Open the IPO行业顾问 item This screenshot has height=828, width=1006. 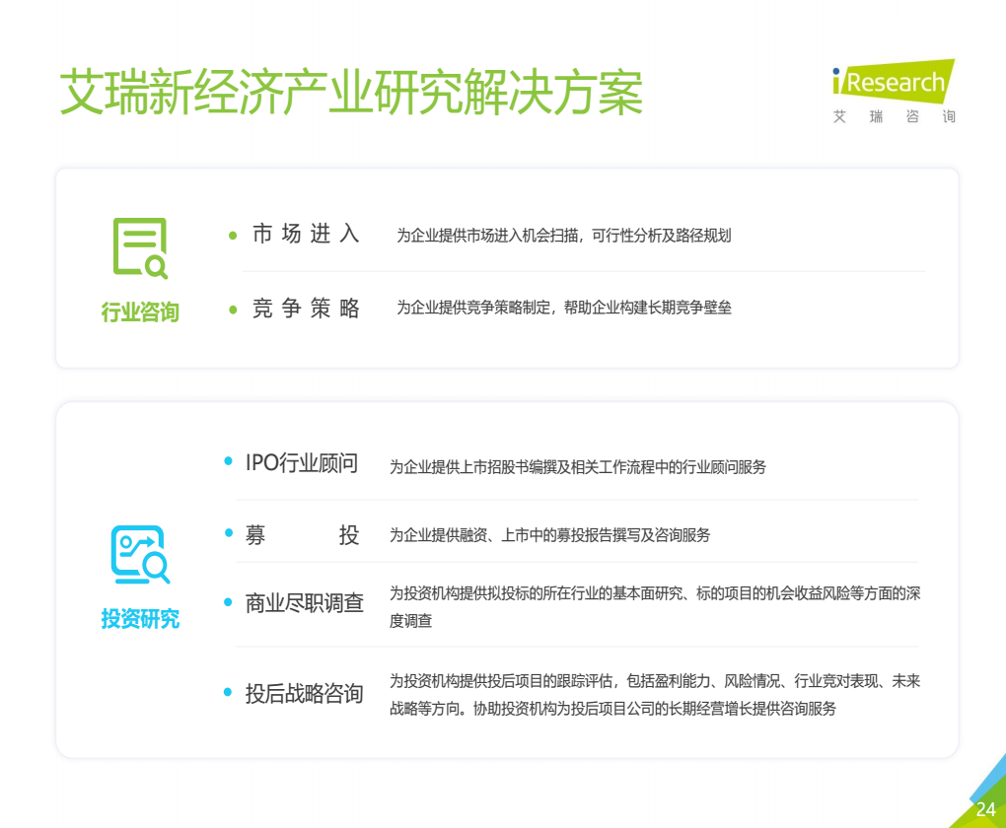[x=302, y=462]
